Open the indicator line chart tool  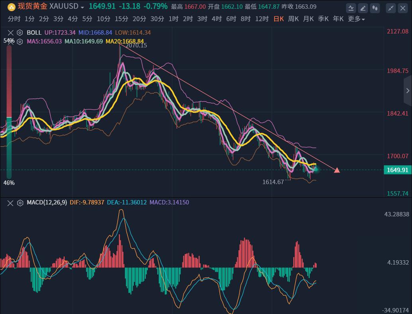(351, 8)
